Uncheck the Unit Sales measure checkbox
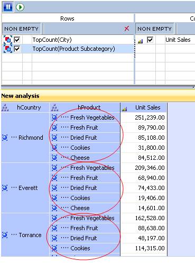195x263 pixels. (150, 40)
